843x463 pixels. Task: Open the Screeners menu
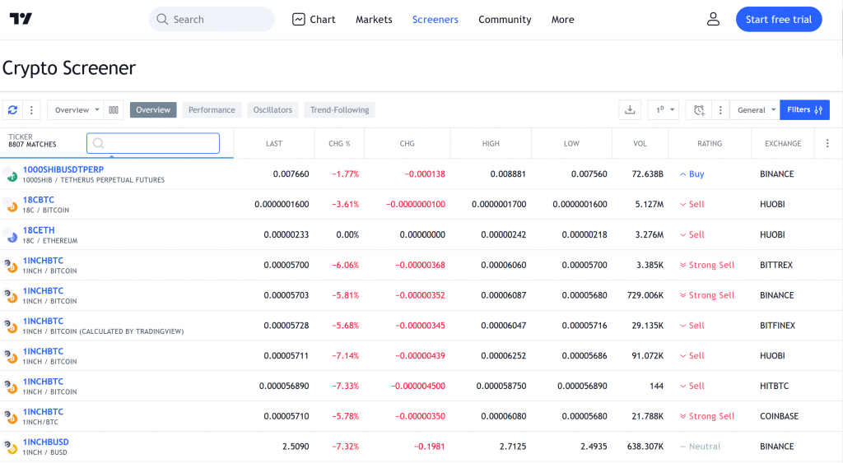pos(435,20)
